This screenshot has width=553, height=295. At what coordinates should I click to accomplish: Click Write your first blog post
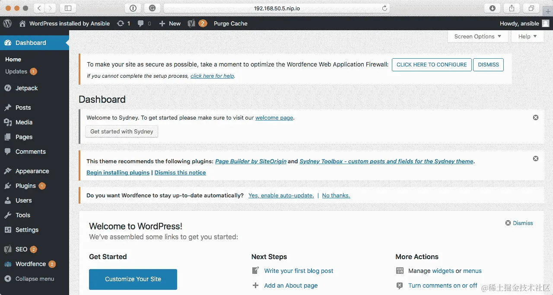point(299,271)
